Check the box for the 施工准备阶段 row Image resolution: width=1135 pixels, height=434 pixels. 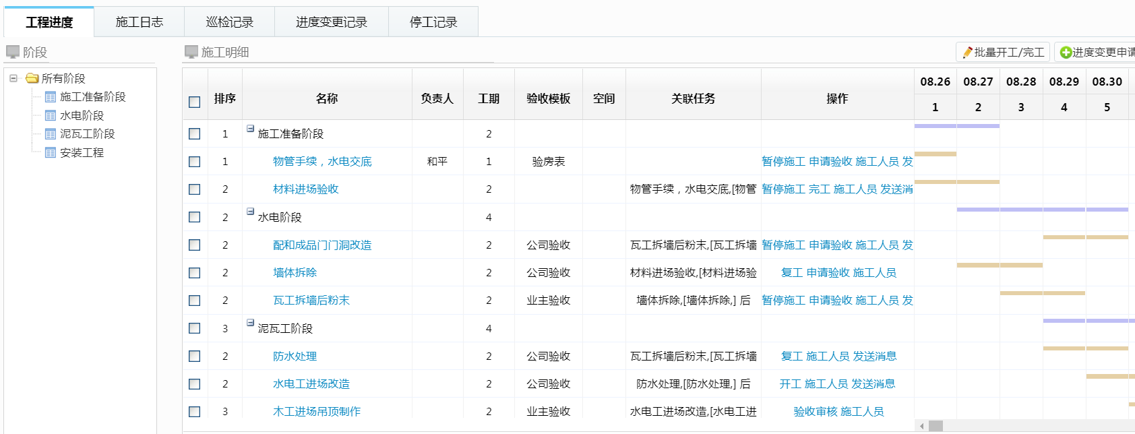[x=195, y=133]
